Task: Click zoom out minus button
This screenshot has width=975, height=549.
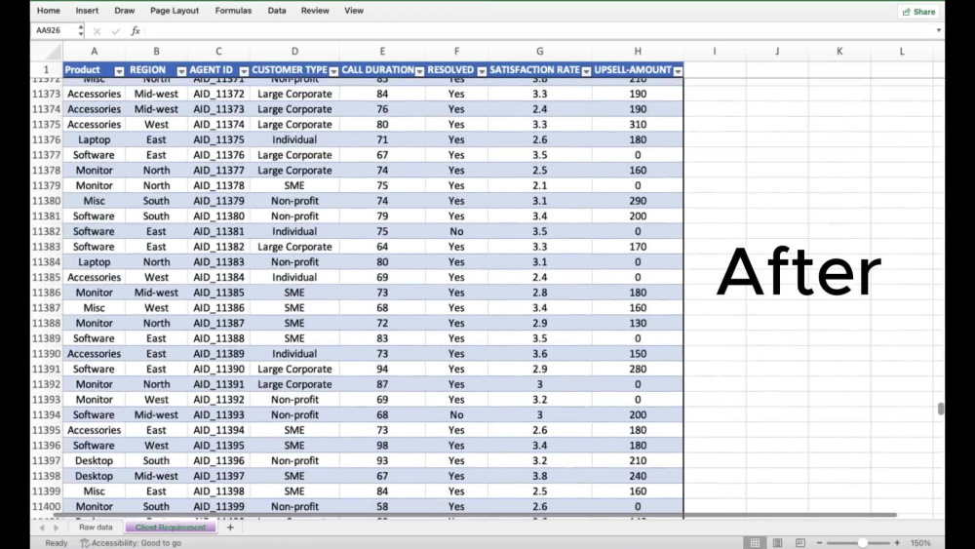Action: [x=820, y=543]
